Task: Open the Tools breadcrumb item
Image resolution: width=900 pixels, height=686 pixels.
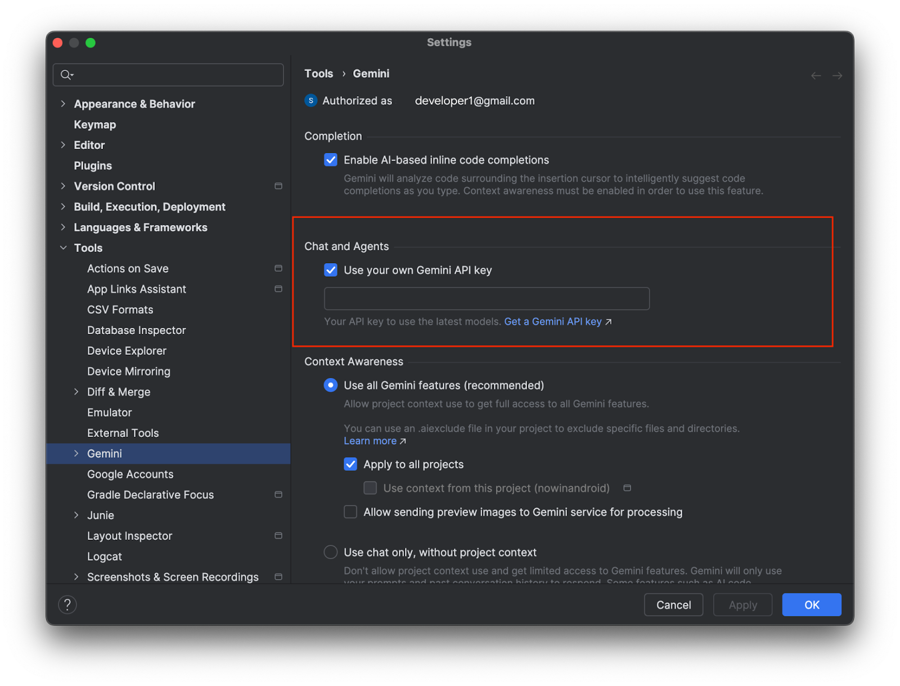Action: 318,73
